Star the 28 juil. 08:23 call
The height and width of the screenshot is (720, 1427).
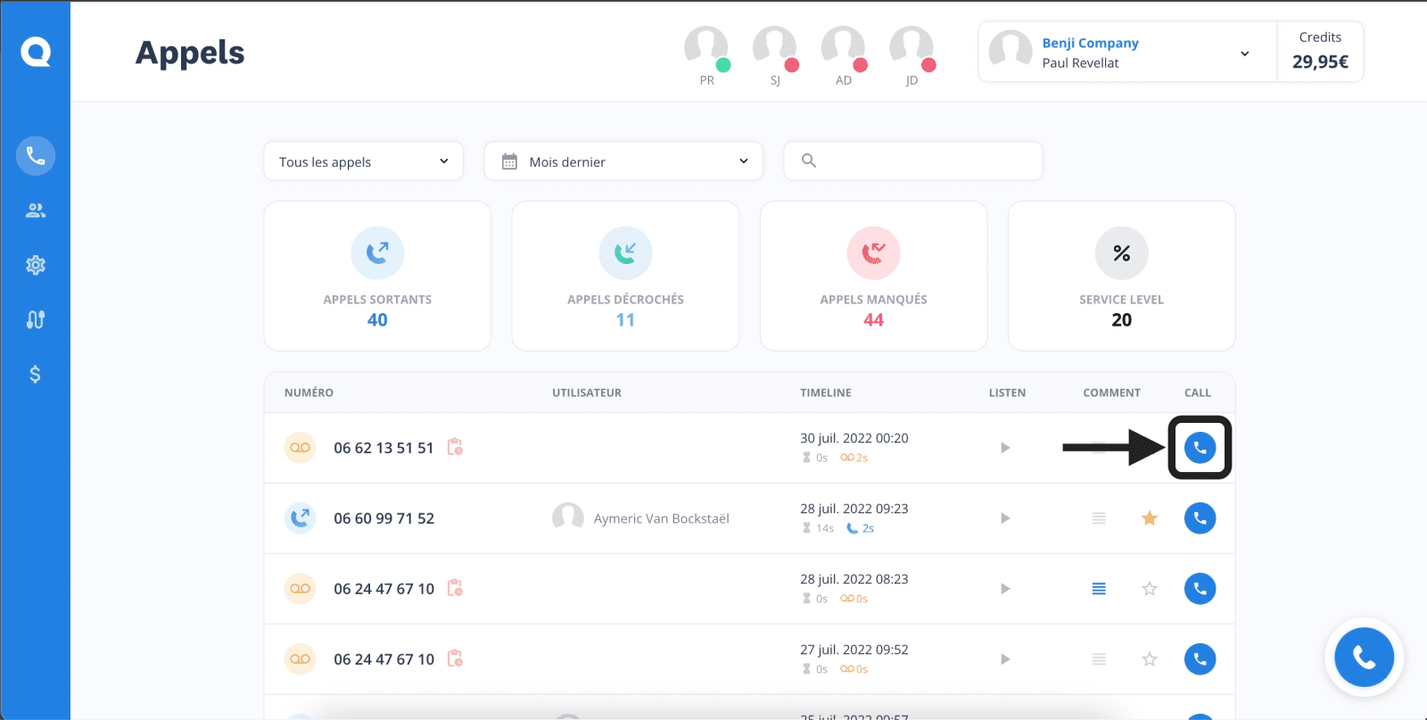[1150, 589]
